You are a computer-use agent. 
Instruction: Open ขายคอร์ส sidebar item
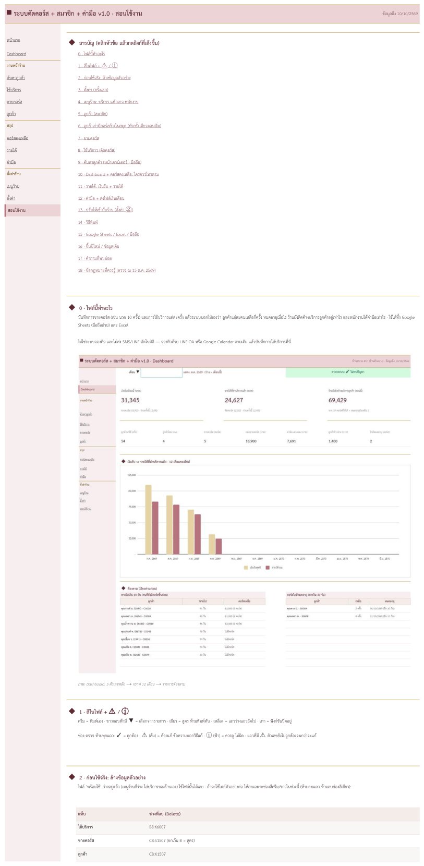tap(14, 102)
